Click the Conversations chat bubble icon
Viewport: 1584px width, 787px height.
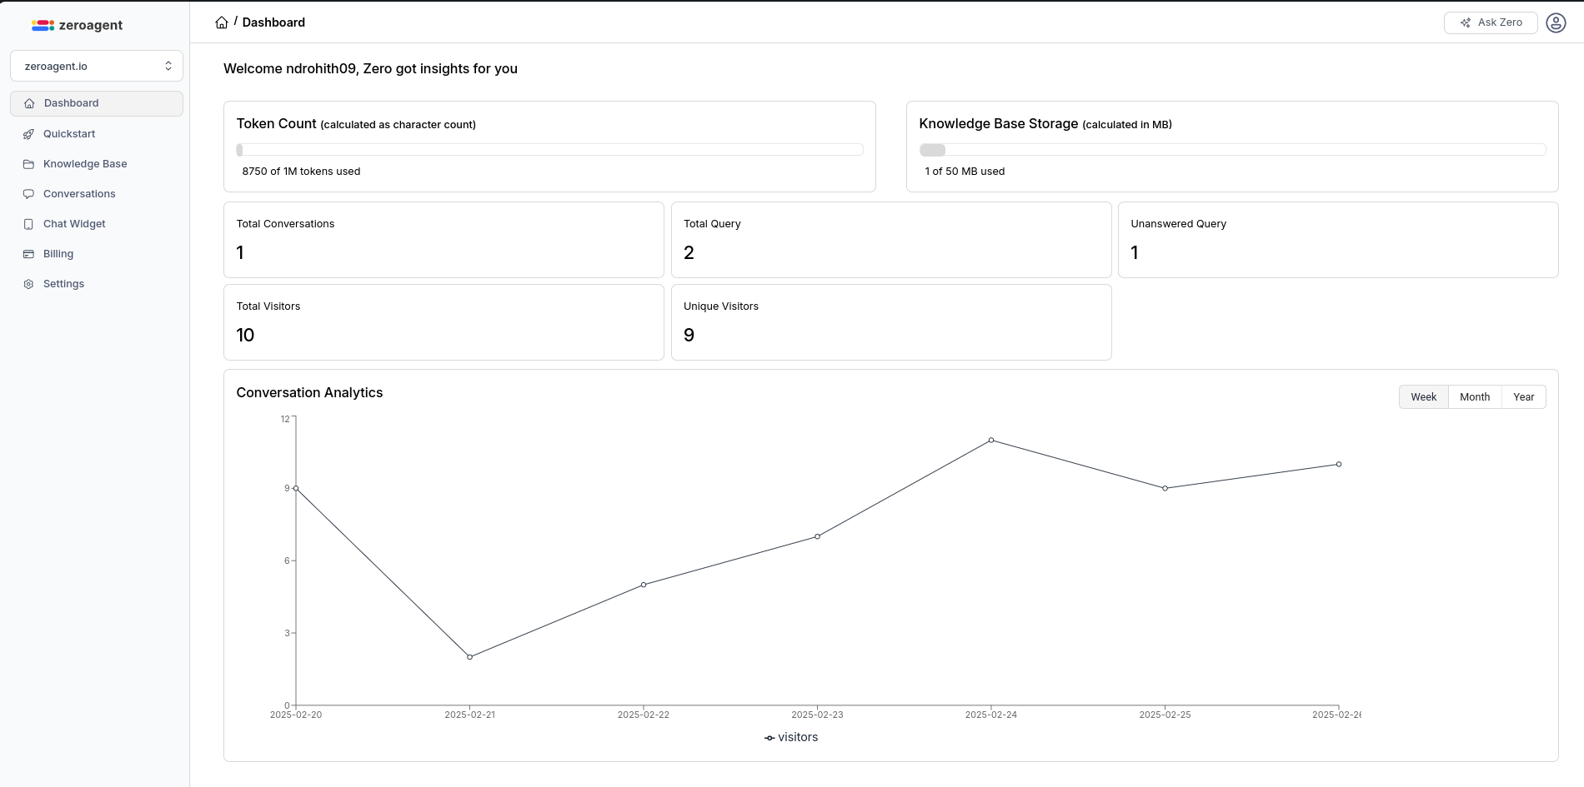coord(28,193)
